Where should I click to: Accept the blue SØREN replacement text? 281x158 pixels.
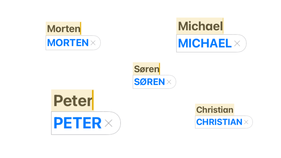[149, 82]
